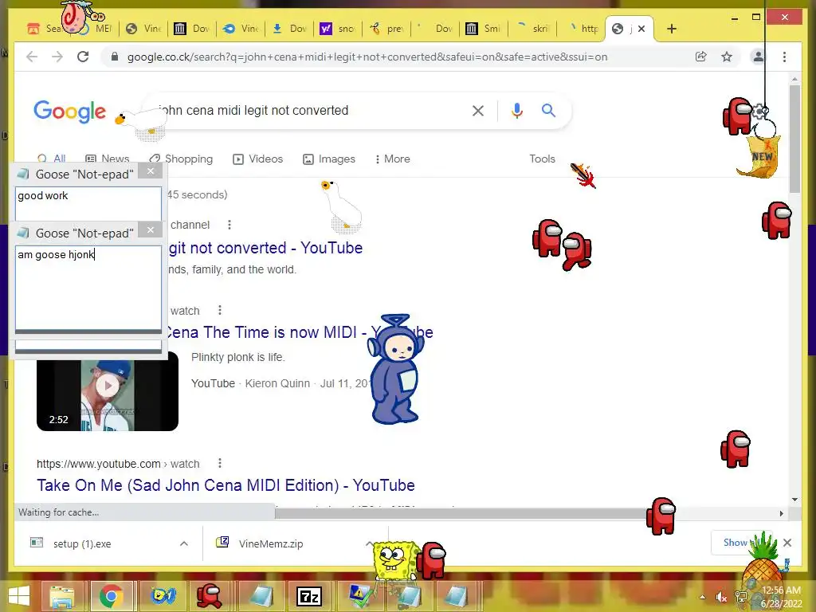Screen dimensions: 816x612
Task: Open the setup (1).exe download
Action: 82,543
